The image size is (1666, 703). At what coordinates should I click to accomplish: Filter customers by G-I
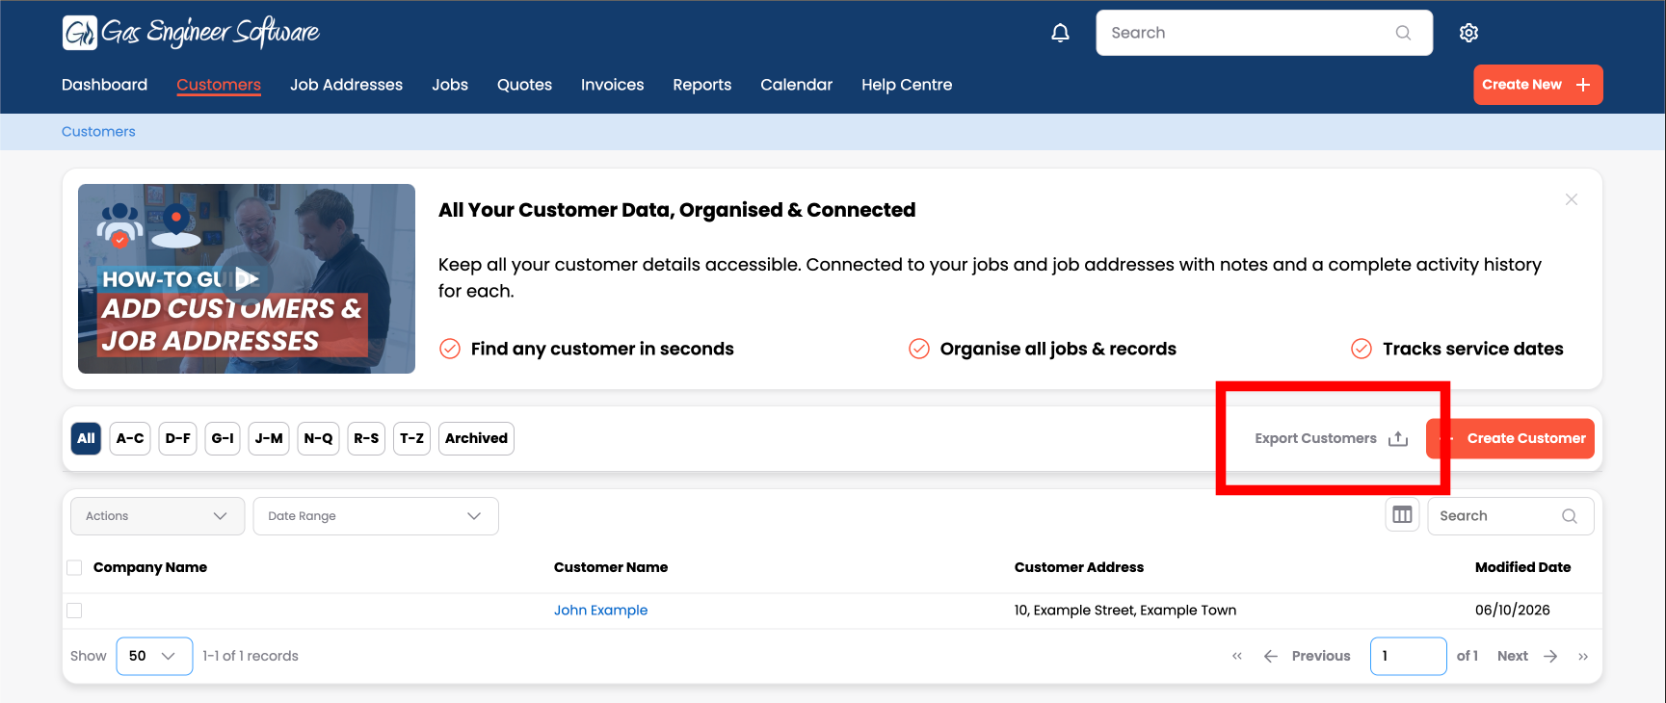click(x=223, y=438)
